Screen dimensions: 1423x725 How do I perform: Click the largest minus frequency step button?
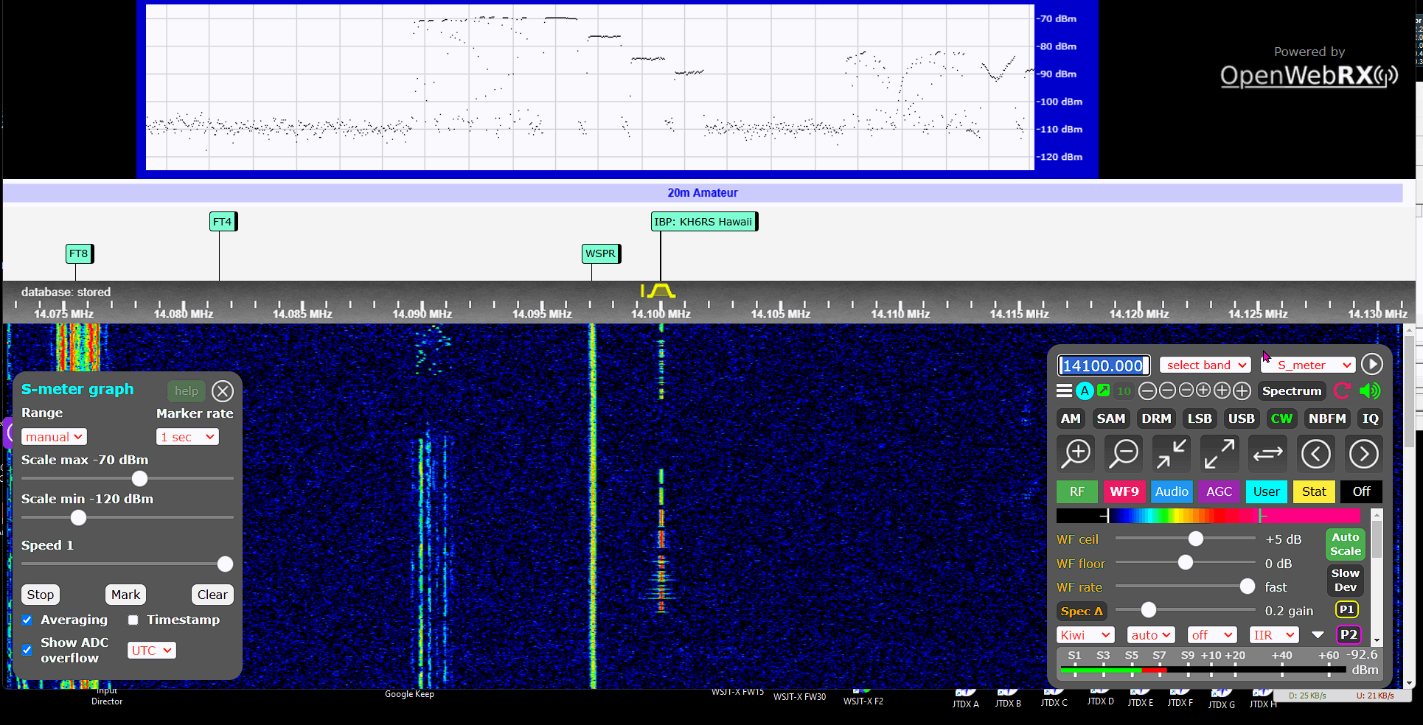tap(1147, 391)
